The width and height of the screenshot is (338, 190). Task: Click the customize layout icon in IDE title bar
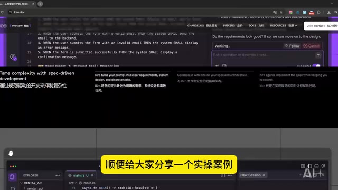pyautogui.click(x=303, y=166)
